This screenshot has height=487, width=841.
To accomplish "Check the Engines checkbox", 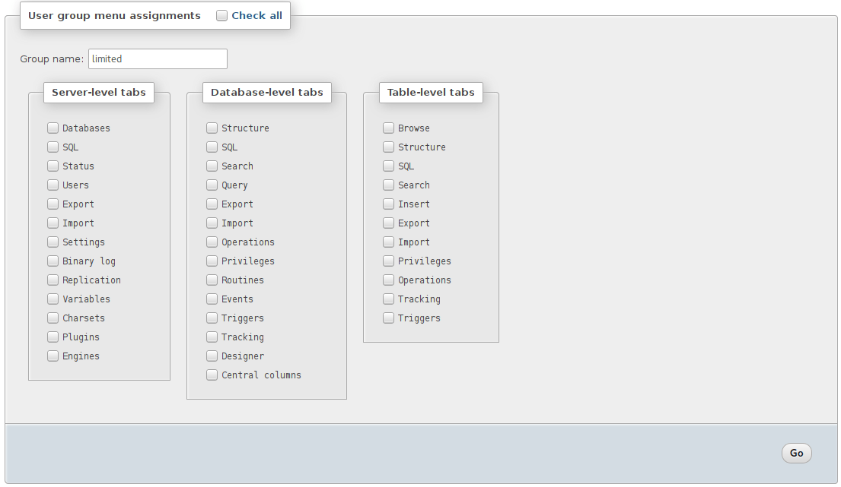I will [x=53, y=356].
